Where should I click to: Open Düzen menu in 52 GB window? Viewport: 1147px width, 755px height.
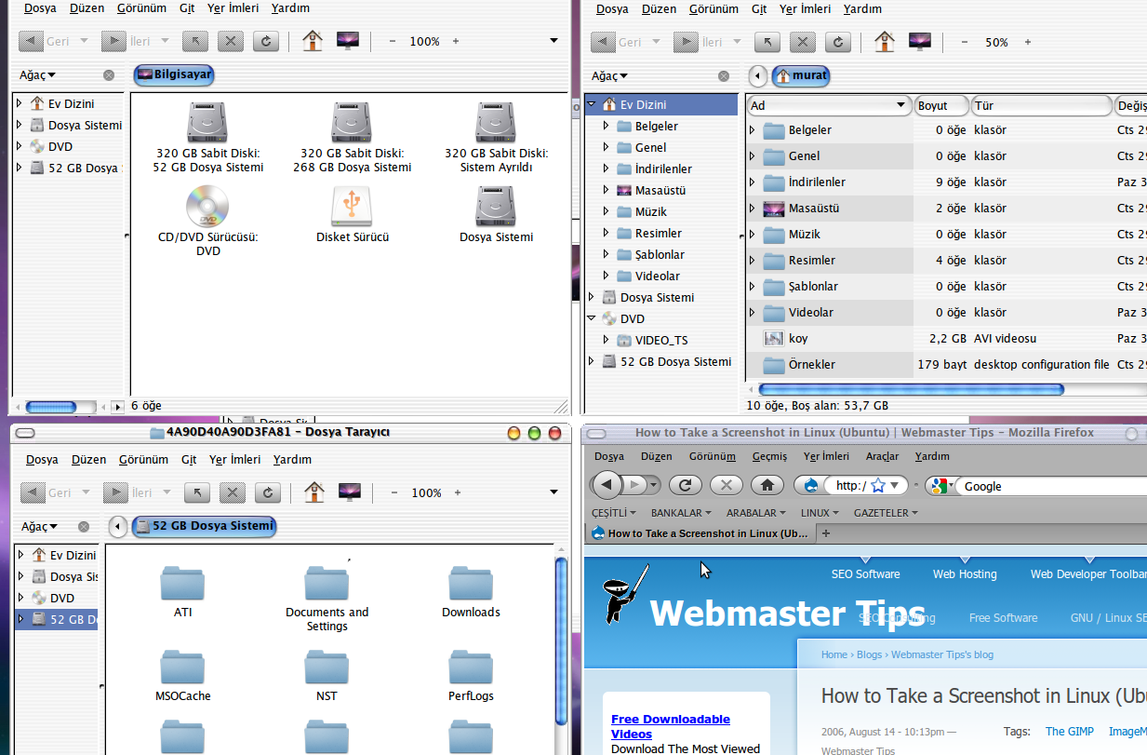(x=88, y=459)
